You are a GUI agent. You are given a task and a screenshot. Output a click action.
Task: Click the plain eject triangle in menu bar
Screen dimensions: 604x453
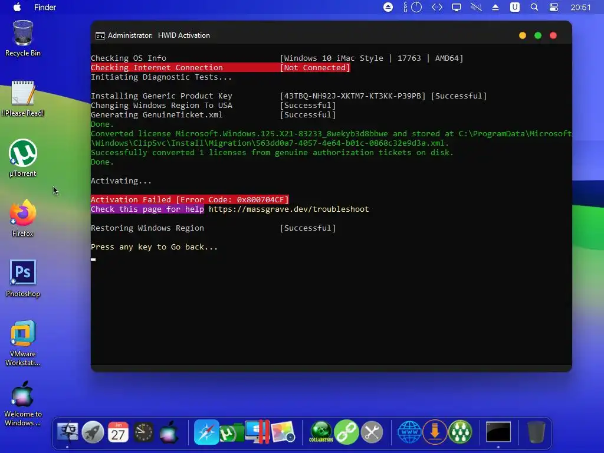point(495,7)
